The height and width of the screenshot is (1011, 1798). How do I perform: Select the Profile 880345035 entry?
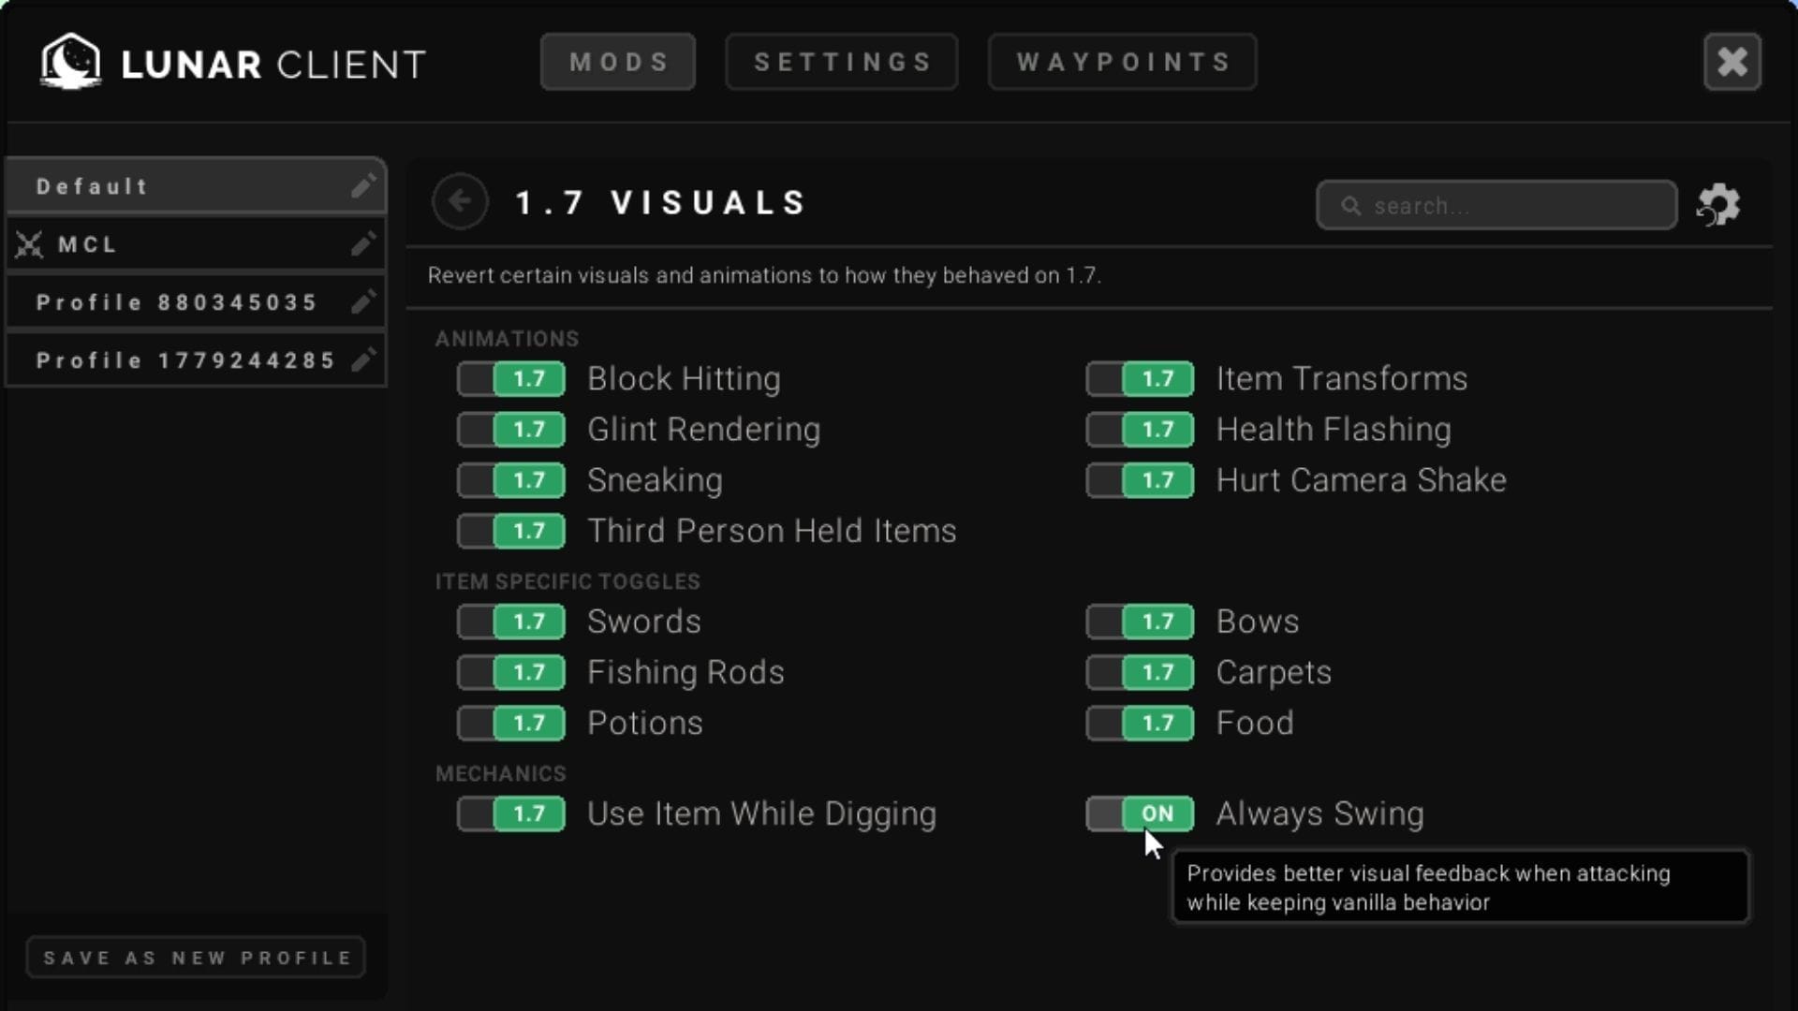(178, 301)
